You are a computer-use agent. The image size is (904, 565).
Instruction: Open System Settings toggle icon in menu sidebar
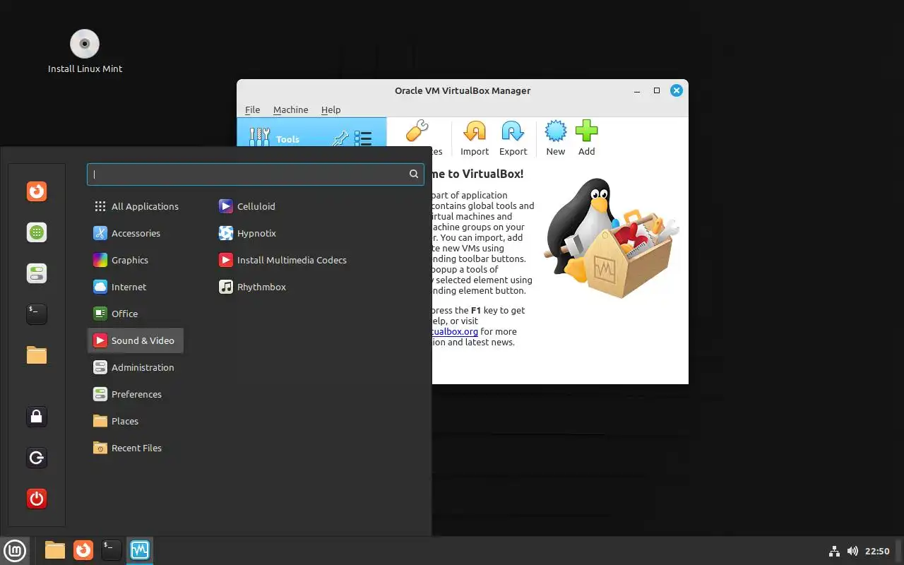coord(37,273)
